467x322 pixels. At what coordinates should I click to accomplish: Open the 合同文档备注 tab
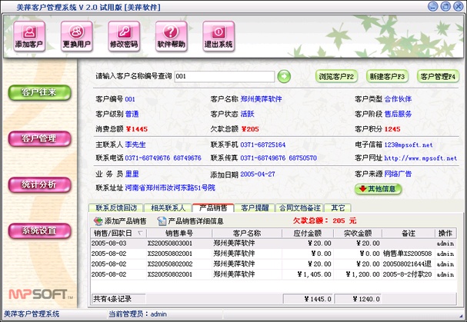[300, 207]
